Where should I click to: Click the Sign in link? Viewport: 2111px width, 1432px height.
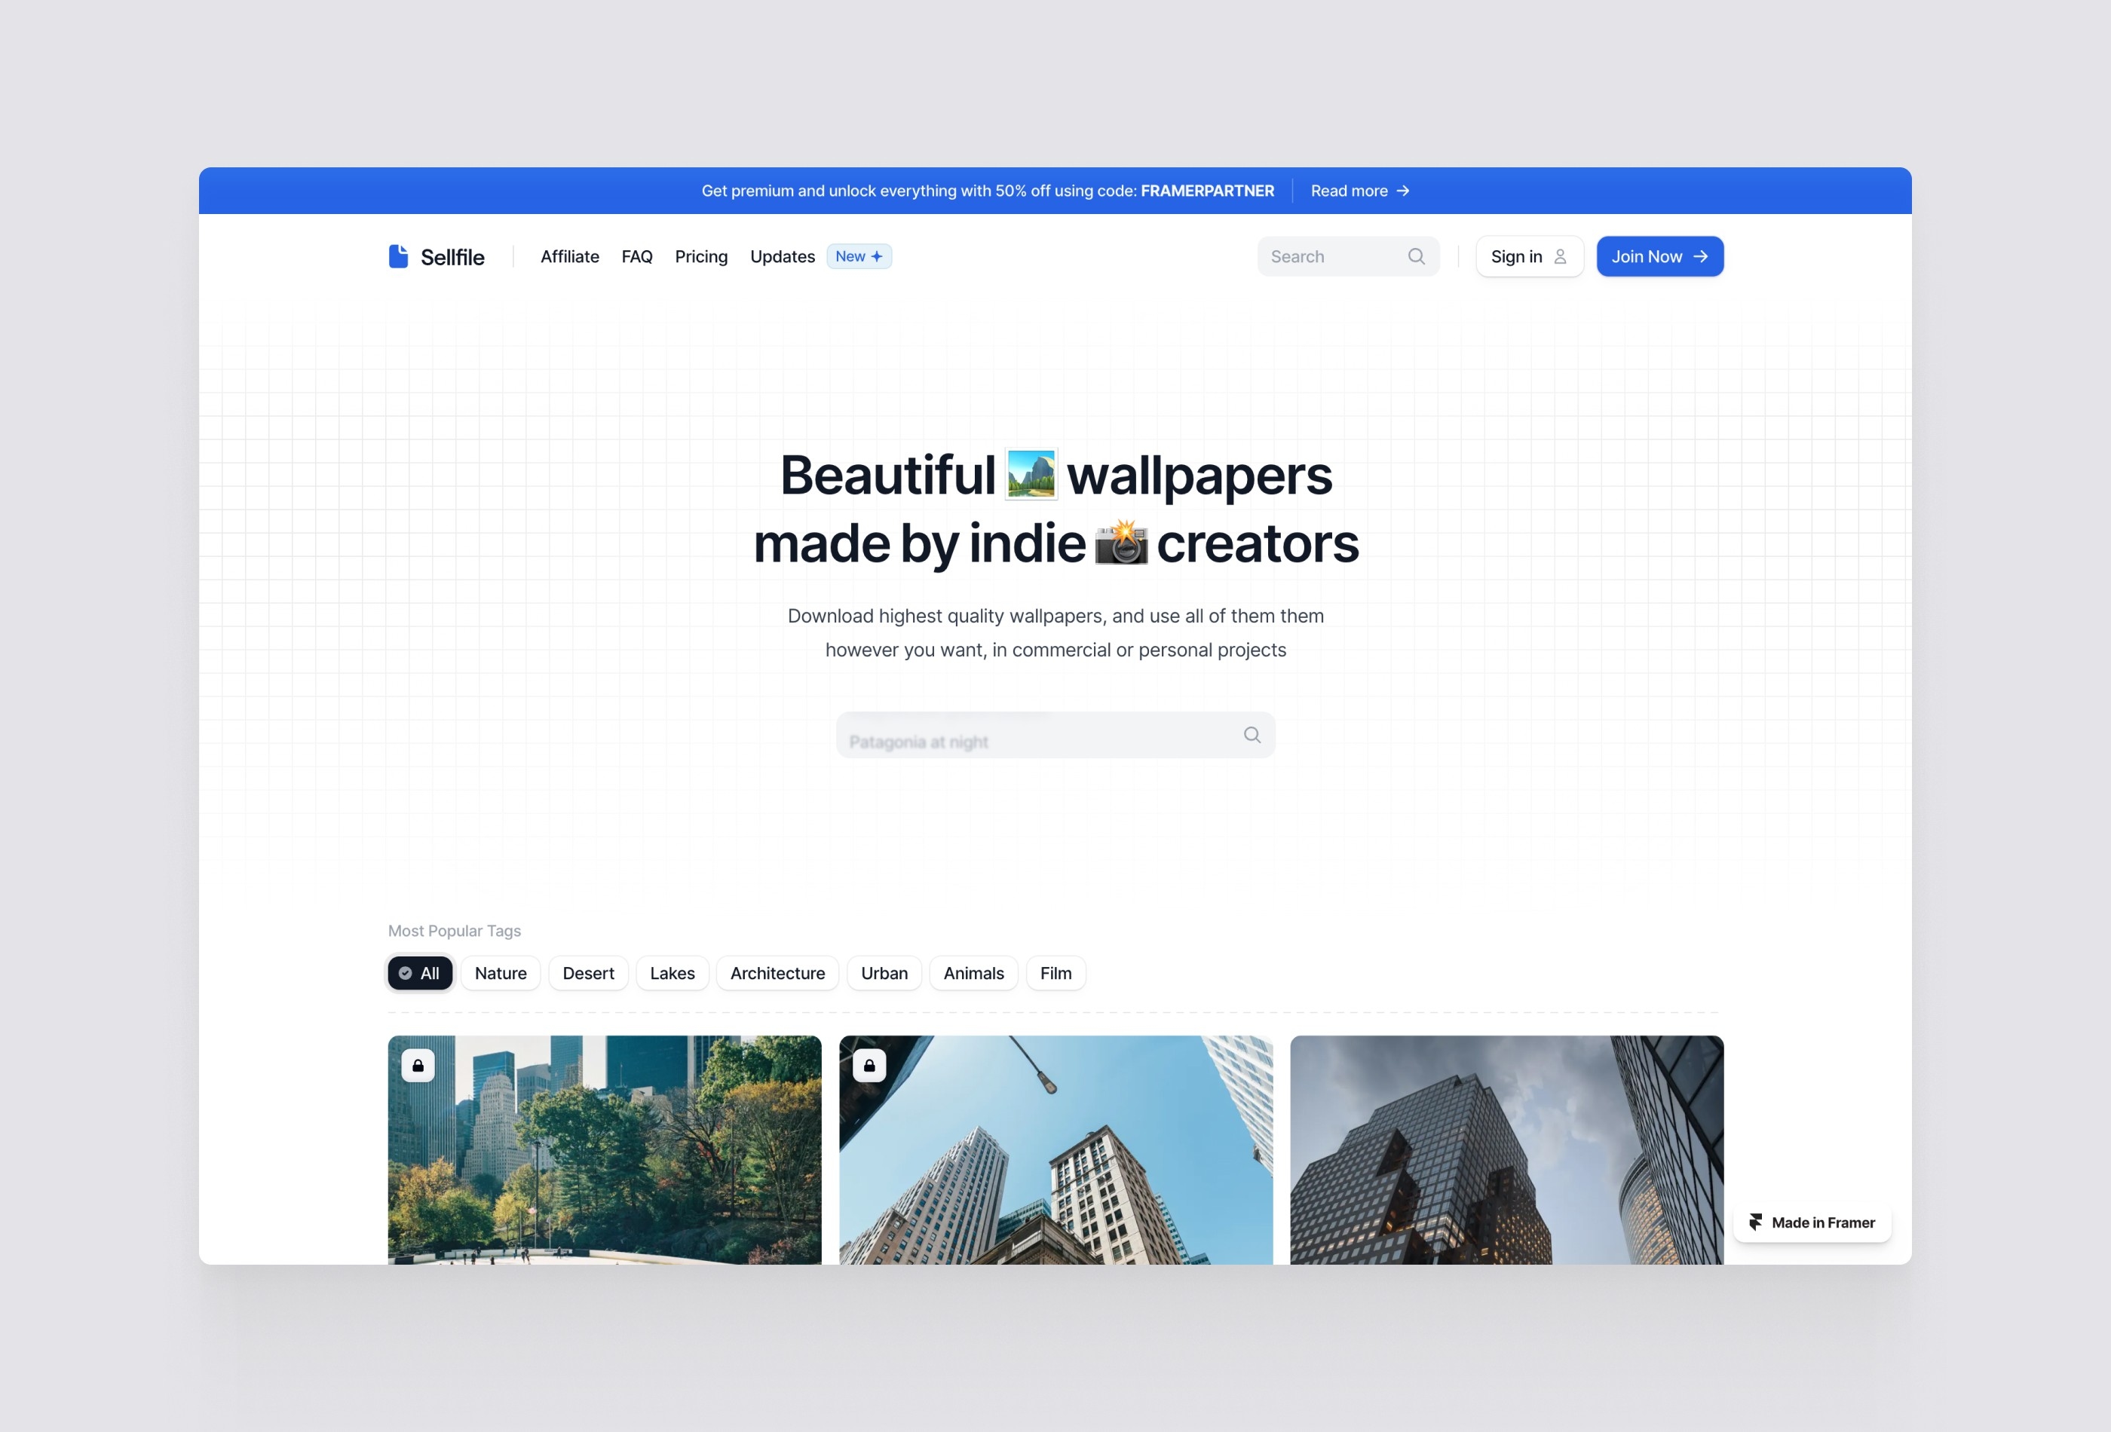(x=1526, y=255)
